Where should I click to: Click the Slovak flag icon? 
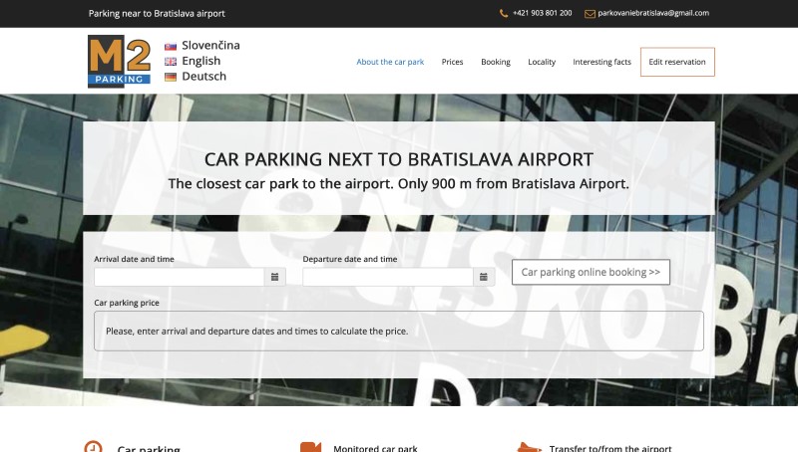point(171,46)
